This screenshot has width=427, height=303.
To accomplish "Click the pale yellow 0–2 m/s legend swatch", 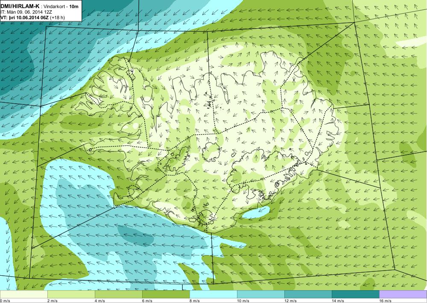I will pyautogui.click(x=23, y=294).
